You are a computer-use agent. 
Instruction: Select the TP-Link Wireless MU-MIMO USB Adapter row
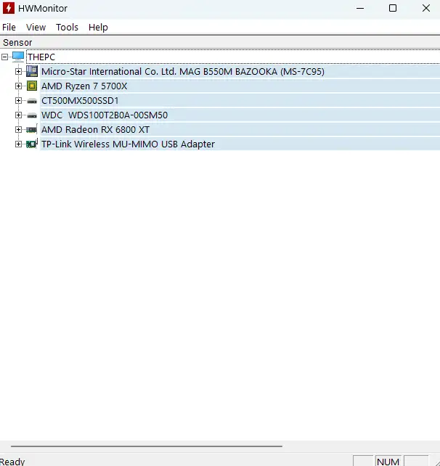click(x=240, y=144)
